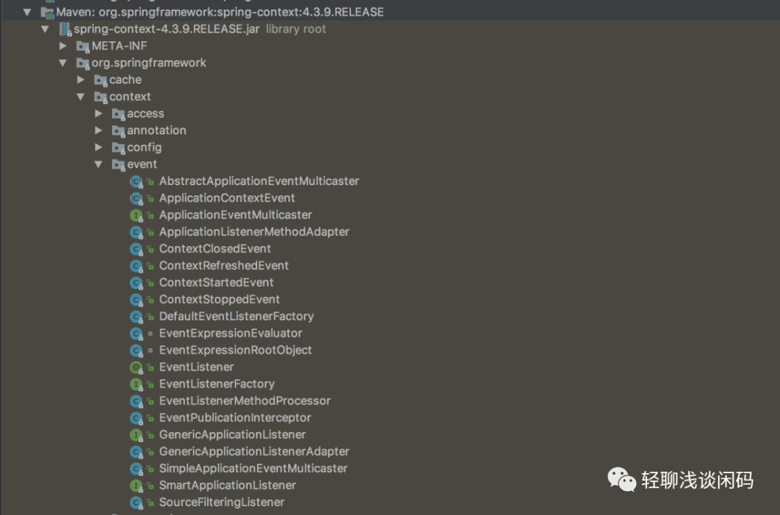Click interface icon beside GenericApplicationListener
780x515 pixels.
pyautogui.click(x=136, y=436)
